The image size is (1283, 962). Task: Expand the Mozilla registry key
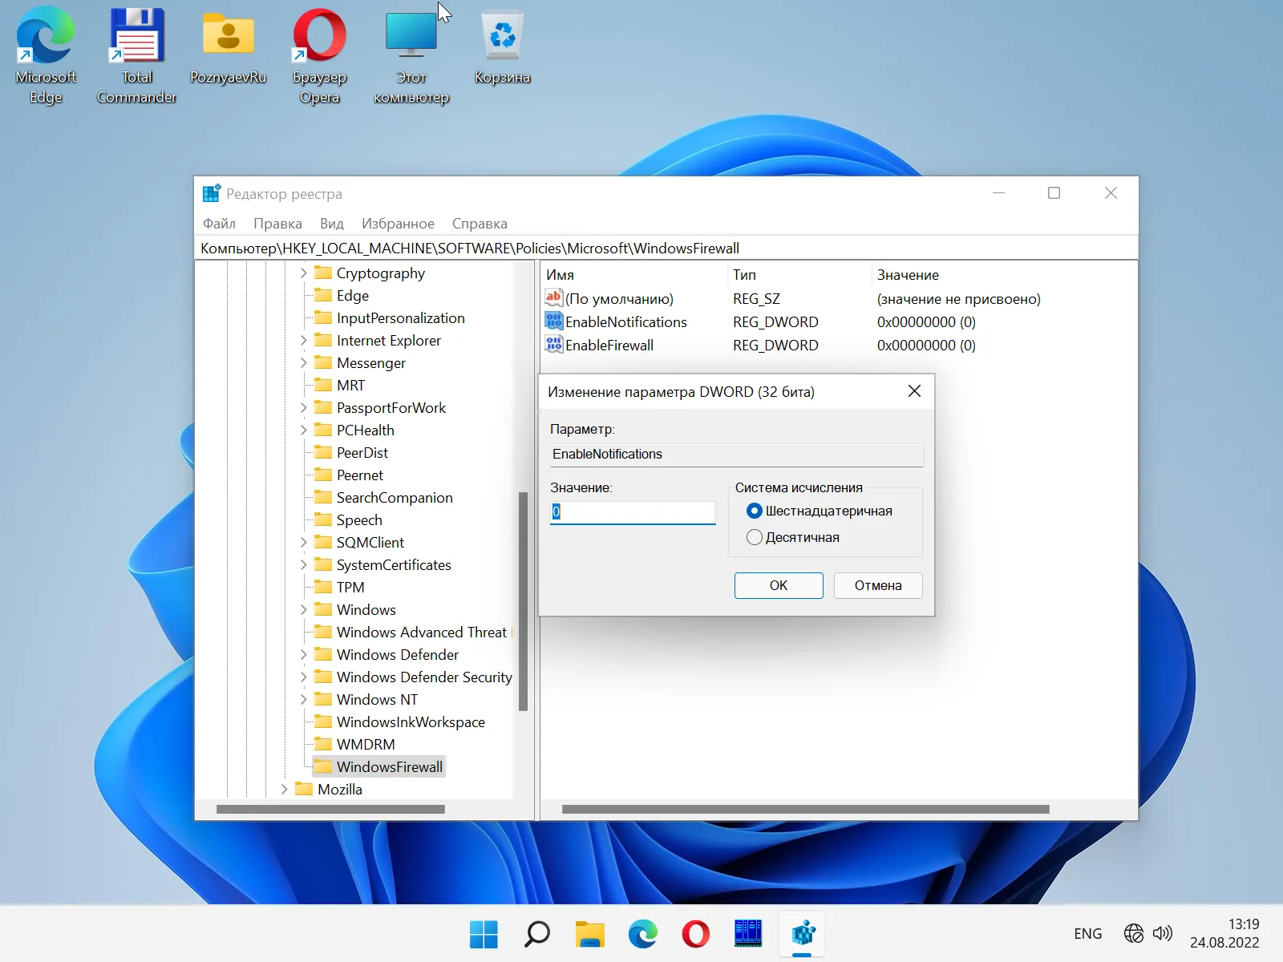point(284,790)
